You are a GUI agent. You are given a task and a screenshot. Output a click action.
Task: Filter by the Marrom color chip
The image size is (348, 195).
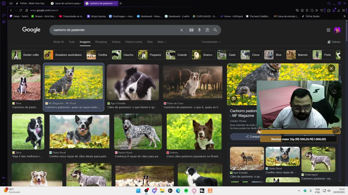299,55
